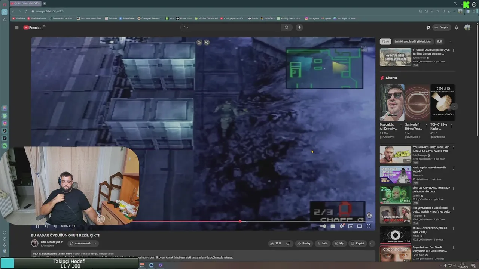The height and width of the screenshot is (269, 479).
Task: Select the Tümü filter chip
Action: [x=385, y=41]
